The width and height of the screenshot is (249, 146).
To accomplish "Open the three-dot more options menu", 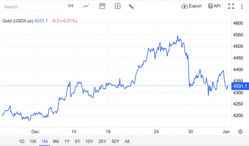I will pos(242,6).
